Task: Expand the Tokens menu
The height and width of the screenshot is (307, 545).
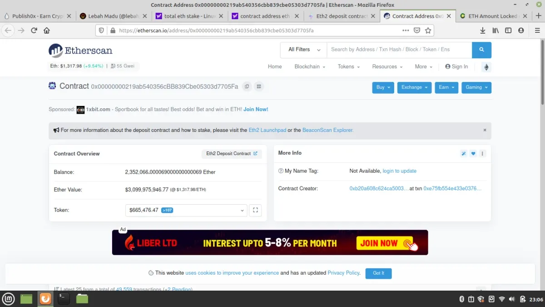Action: 349,66
